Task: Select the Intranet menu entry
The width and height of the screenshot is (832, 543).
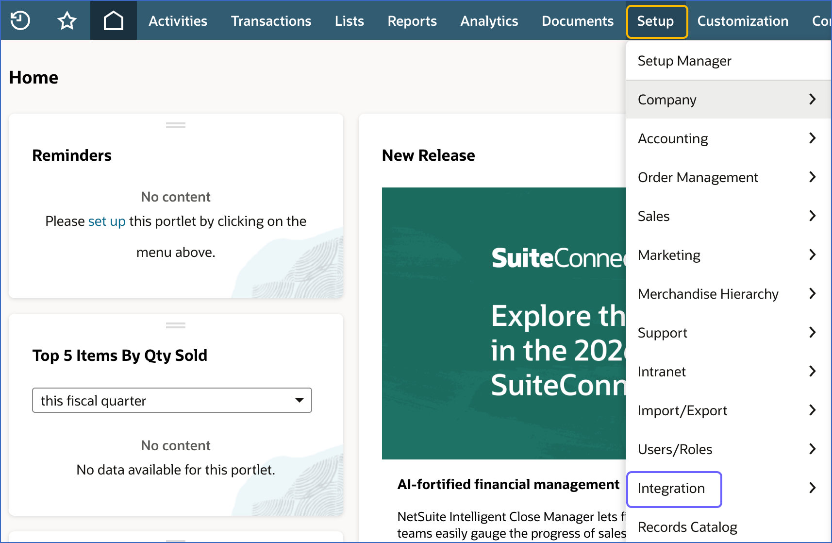Action: coord(729,372)
